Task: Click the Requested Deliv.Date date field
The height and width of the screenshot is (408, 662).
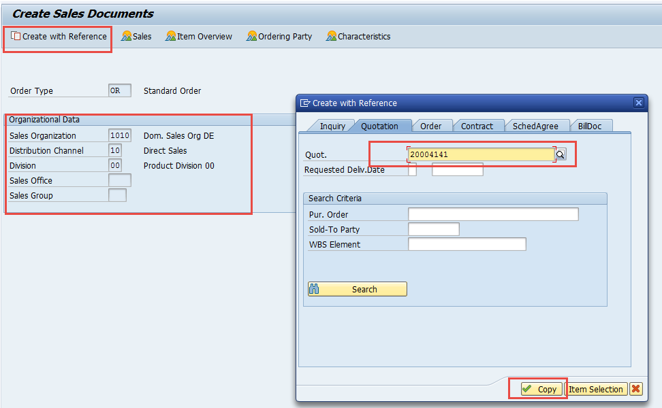Action: tap(457, 169)
